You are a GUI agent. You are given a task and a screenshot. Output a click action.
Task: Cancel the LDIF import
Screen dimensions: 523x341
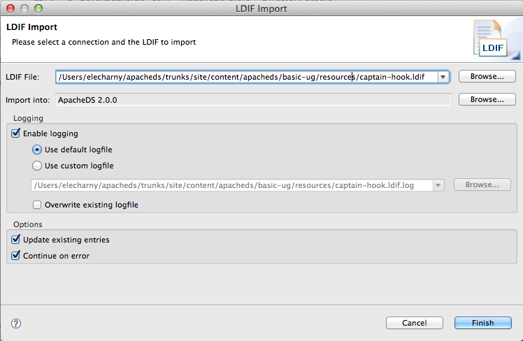click(414, 323)
